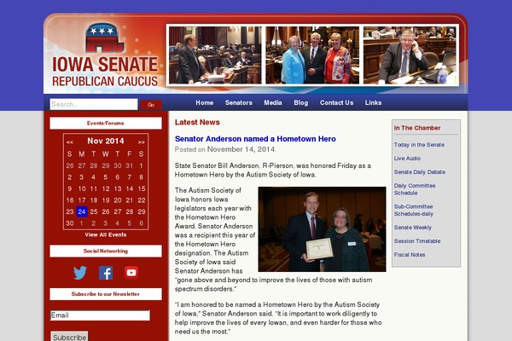Viewport: 512px width, 341px height.
Task: Open the Live Audio link
Action: click(x=407, y=159)
